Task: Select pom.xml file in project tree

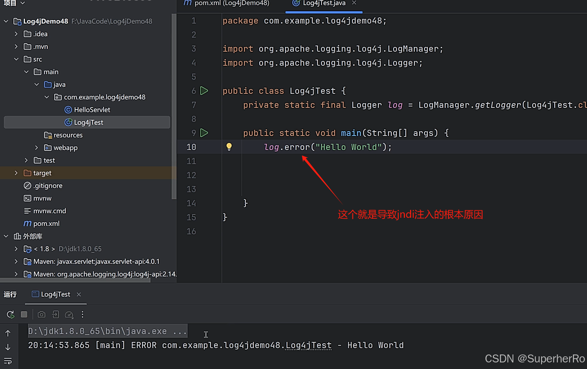Action: click(46, 224)
